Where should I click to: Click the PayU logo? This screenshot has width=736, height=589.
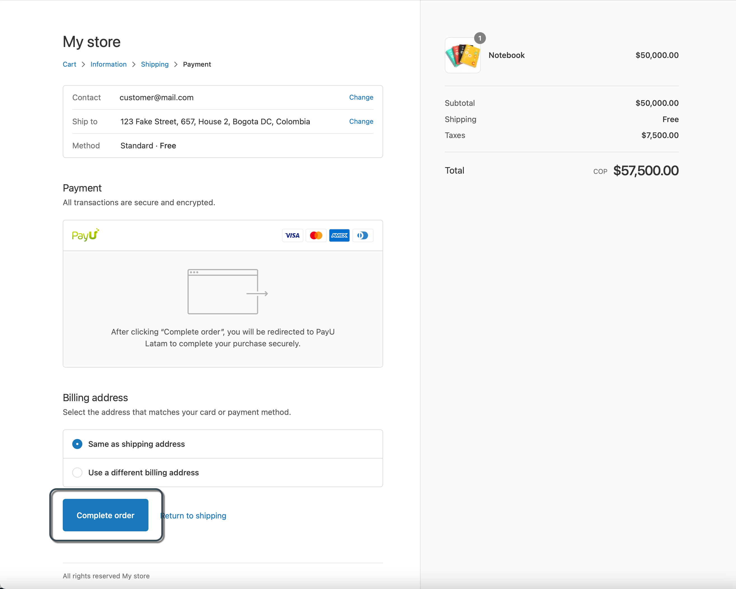(x=85, y=235)
